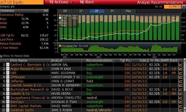Image resolution: width=186 pixels, height=112 pixels.
Task: Sort table by BARR column
Action: point(165,61)
